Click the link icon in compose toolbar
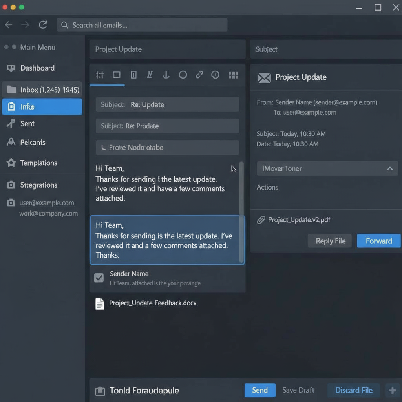This screenshot has height=402, width=402. [x=199, y=75]
